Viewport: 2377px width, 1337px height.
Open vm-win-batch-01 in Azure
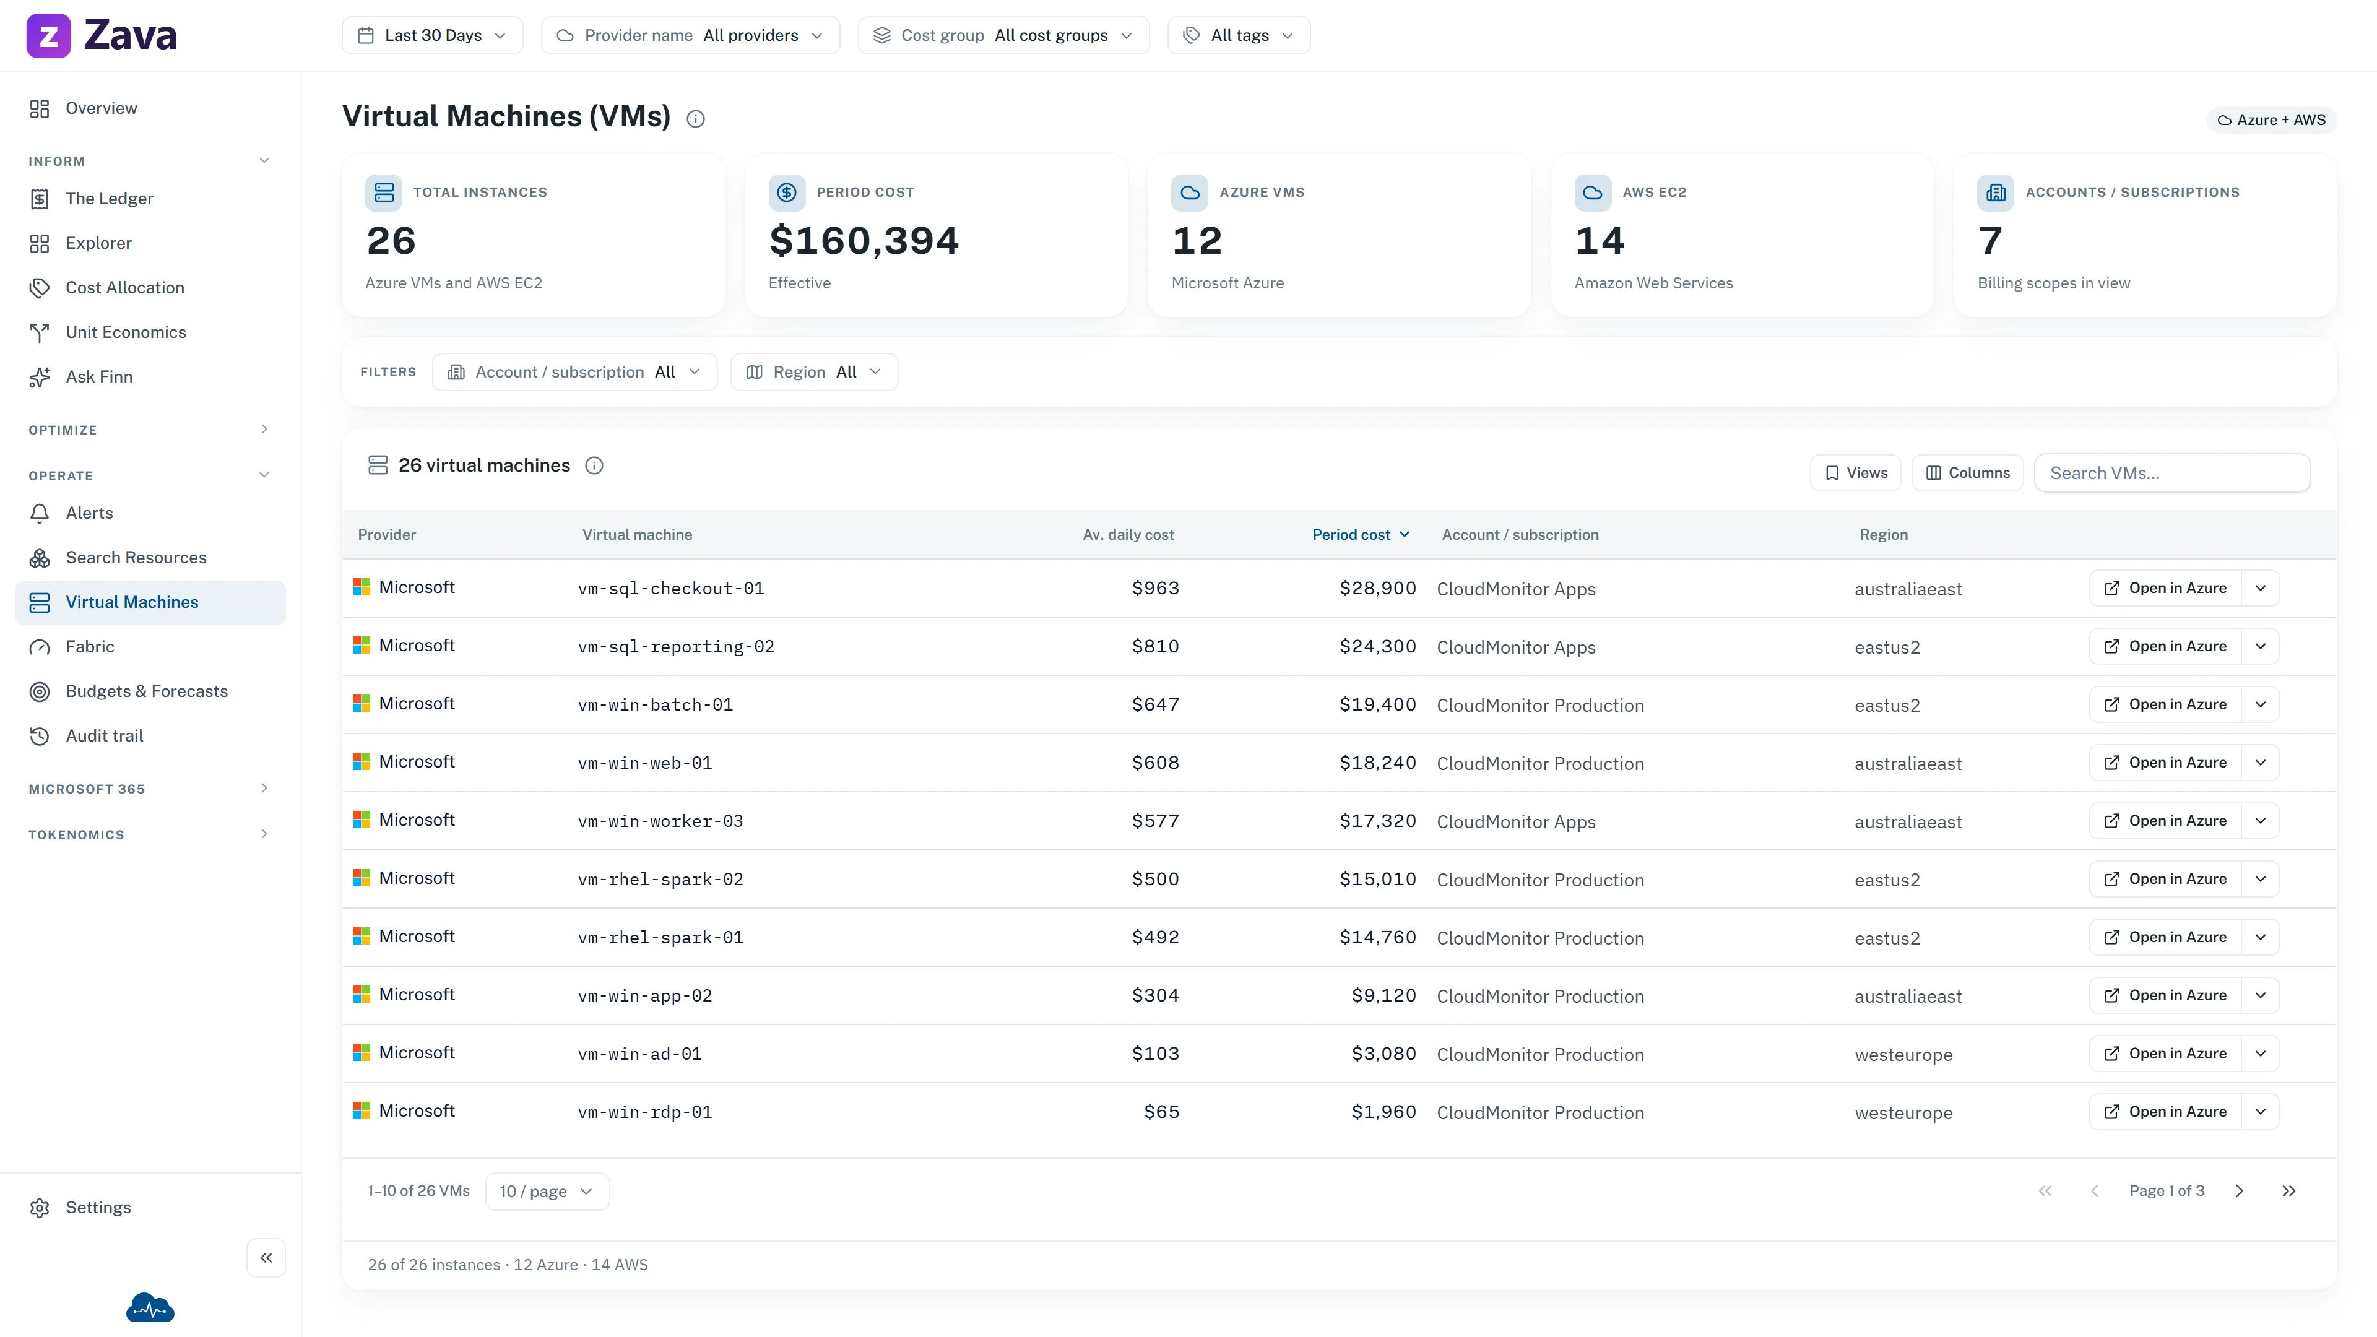(x=2165, y=704)
